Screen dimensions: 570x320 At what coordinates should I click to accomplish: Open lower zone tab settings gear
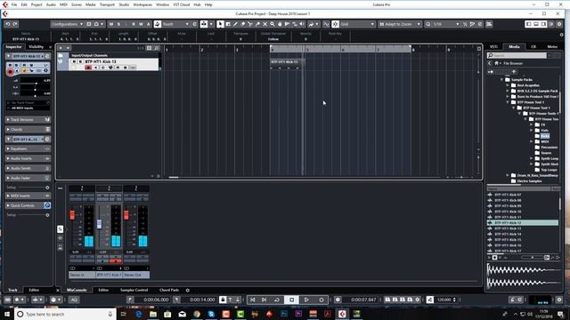pos(188,291)
